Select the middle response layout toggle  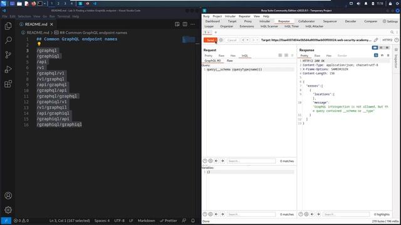tap(381, 47)
